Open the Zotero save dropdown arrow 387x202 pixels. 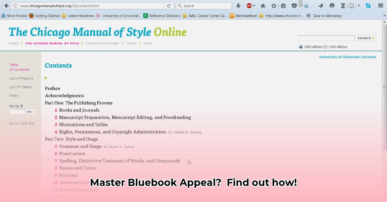click(359, 6)
